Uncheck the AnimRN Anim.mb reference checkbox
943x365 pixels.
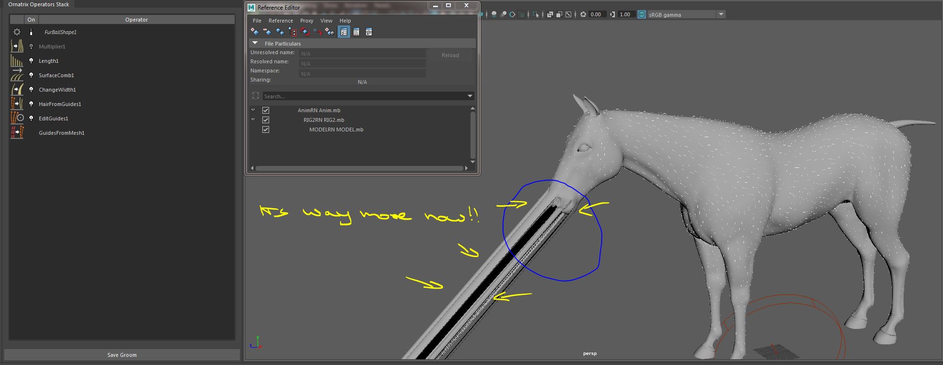point(266,110)
